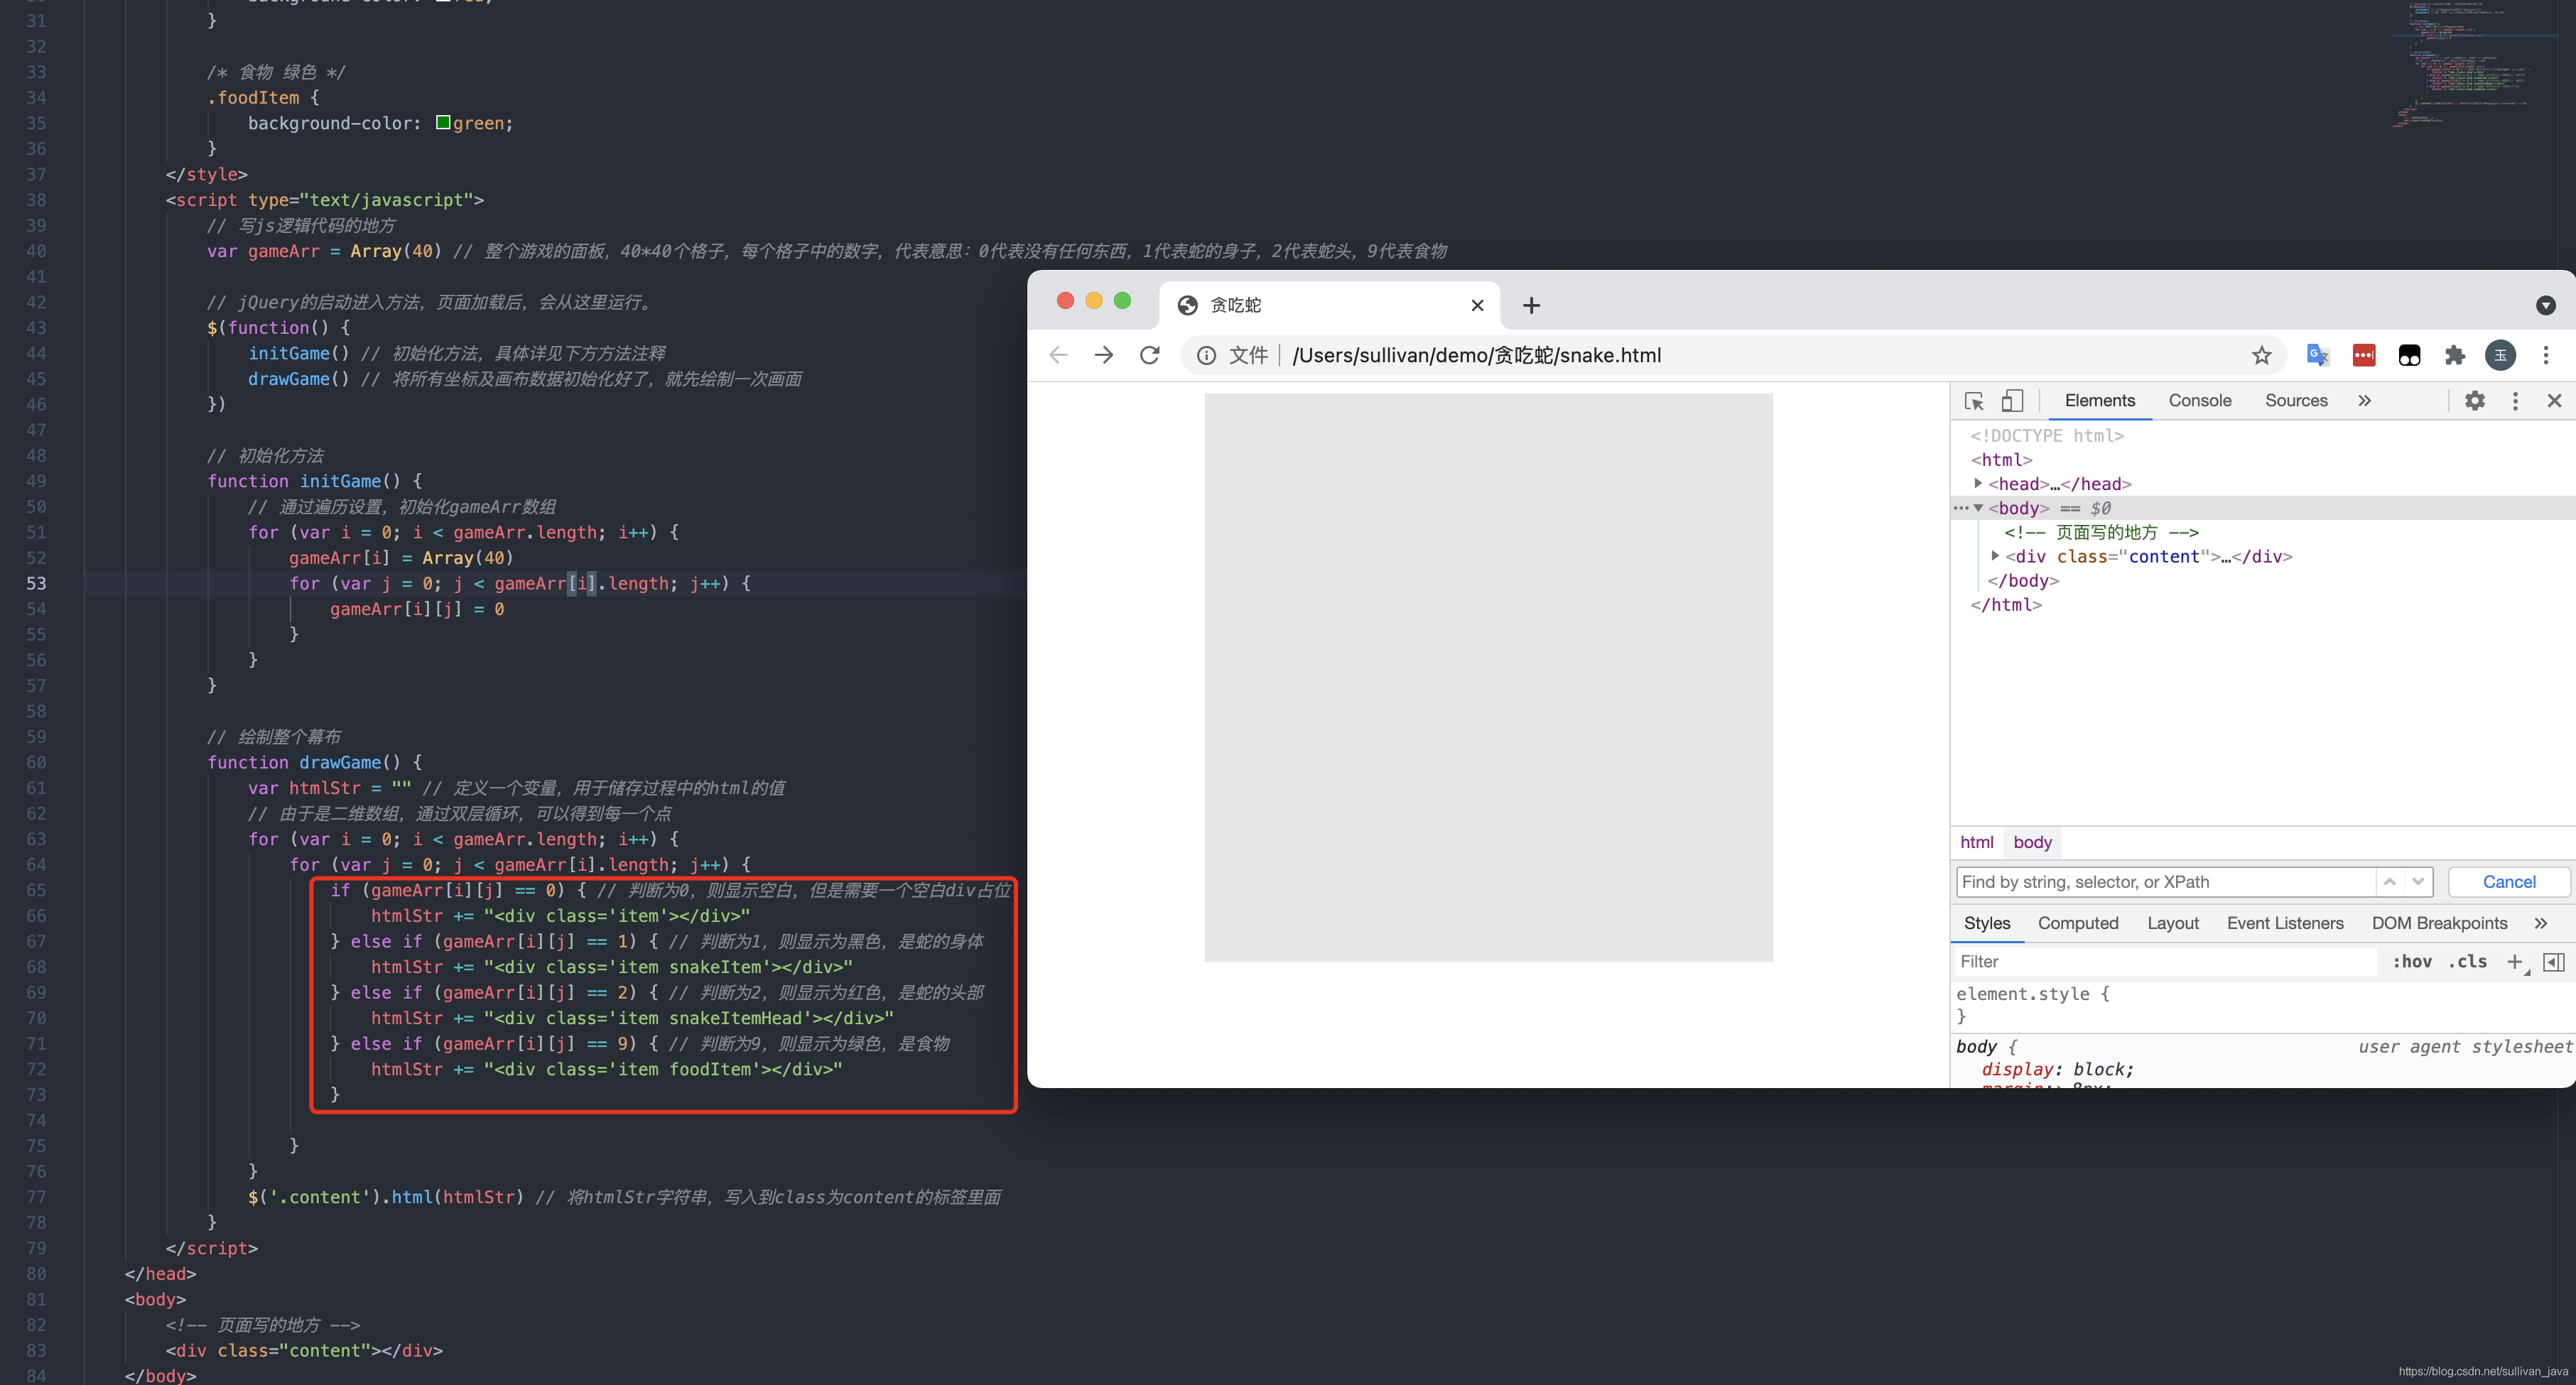Open the Styles pane tab
Screen dimensions: 2576x1385
(1986, 923)
